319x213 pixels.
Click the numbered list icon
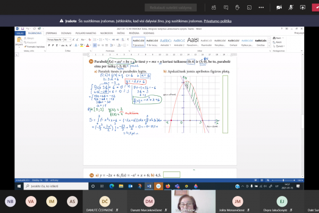coord(100,39)
